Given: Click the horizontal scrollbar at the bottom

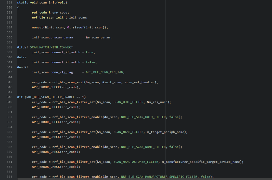Looking at the screenshot, I should (x=133, y=179).
